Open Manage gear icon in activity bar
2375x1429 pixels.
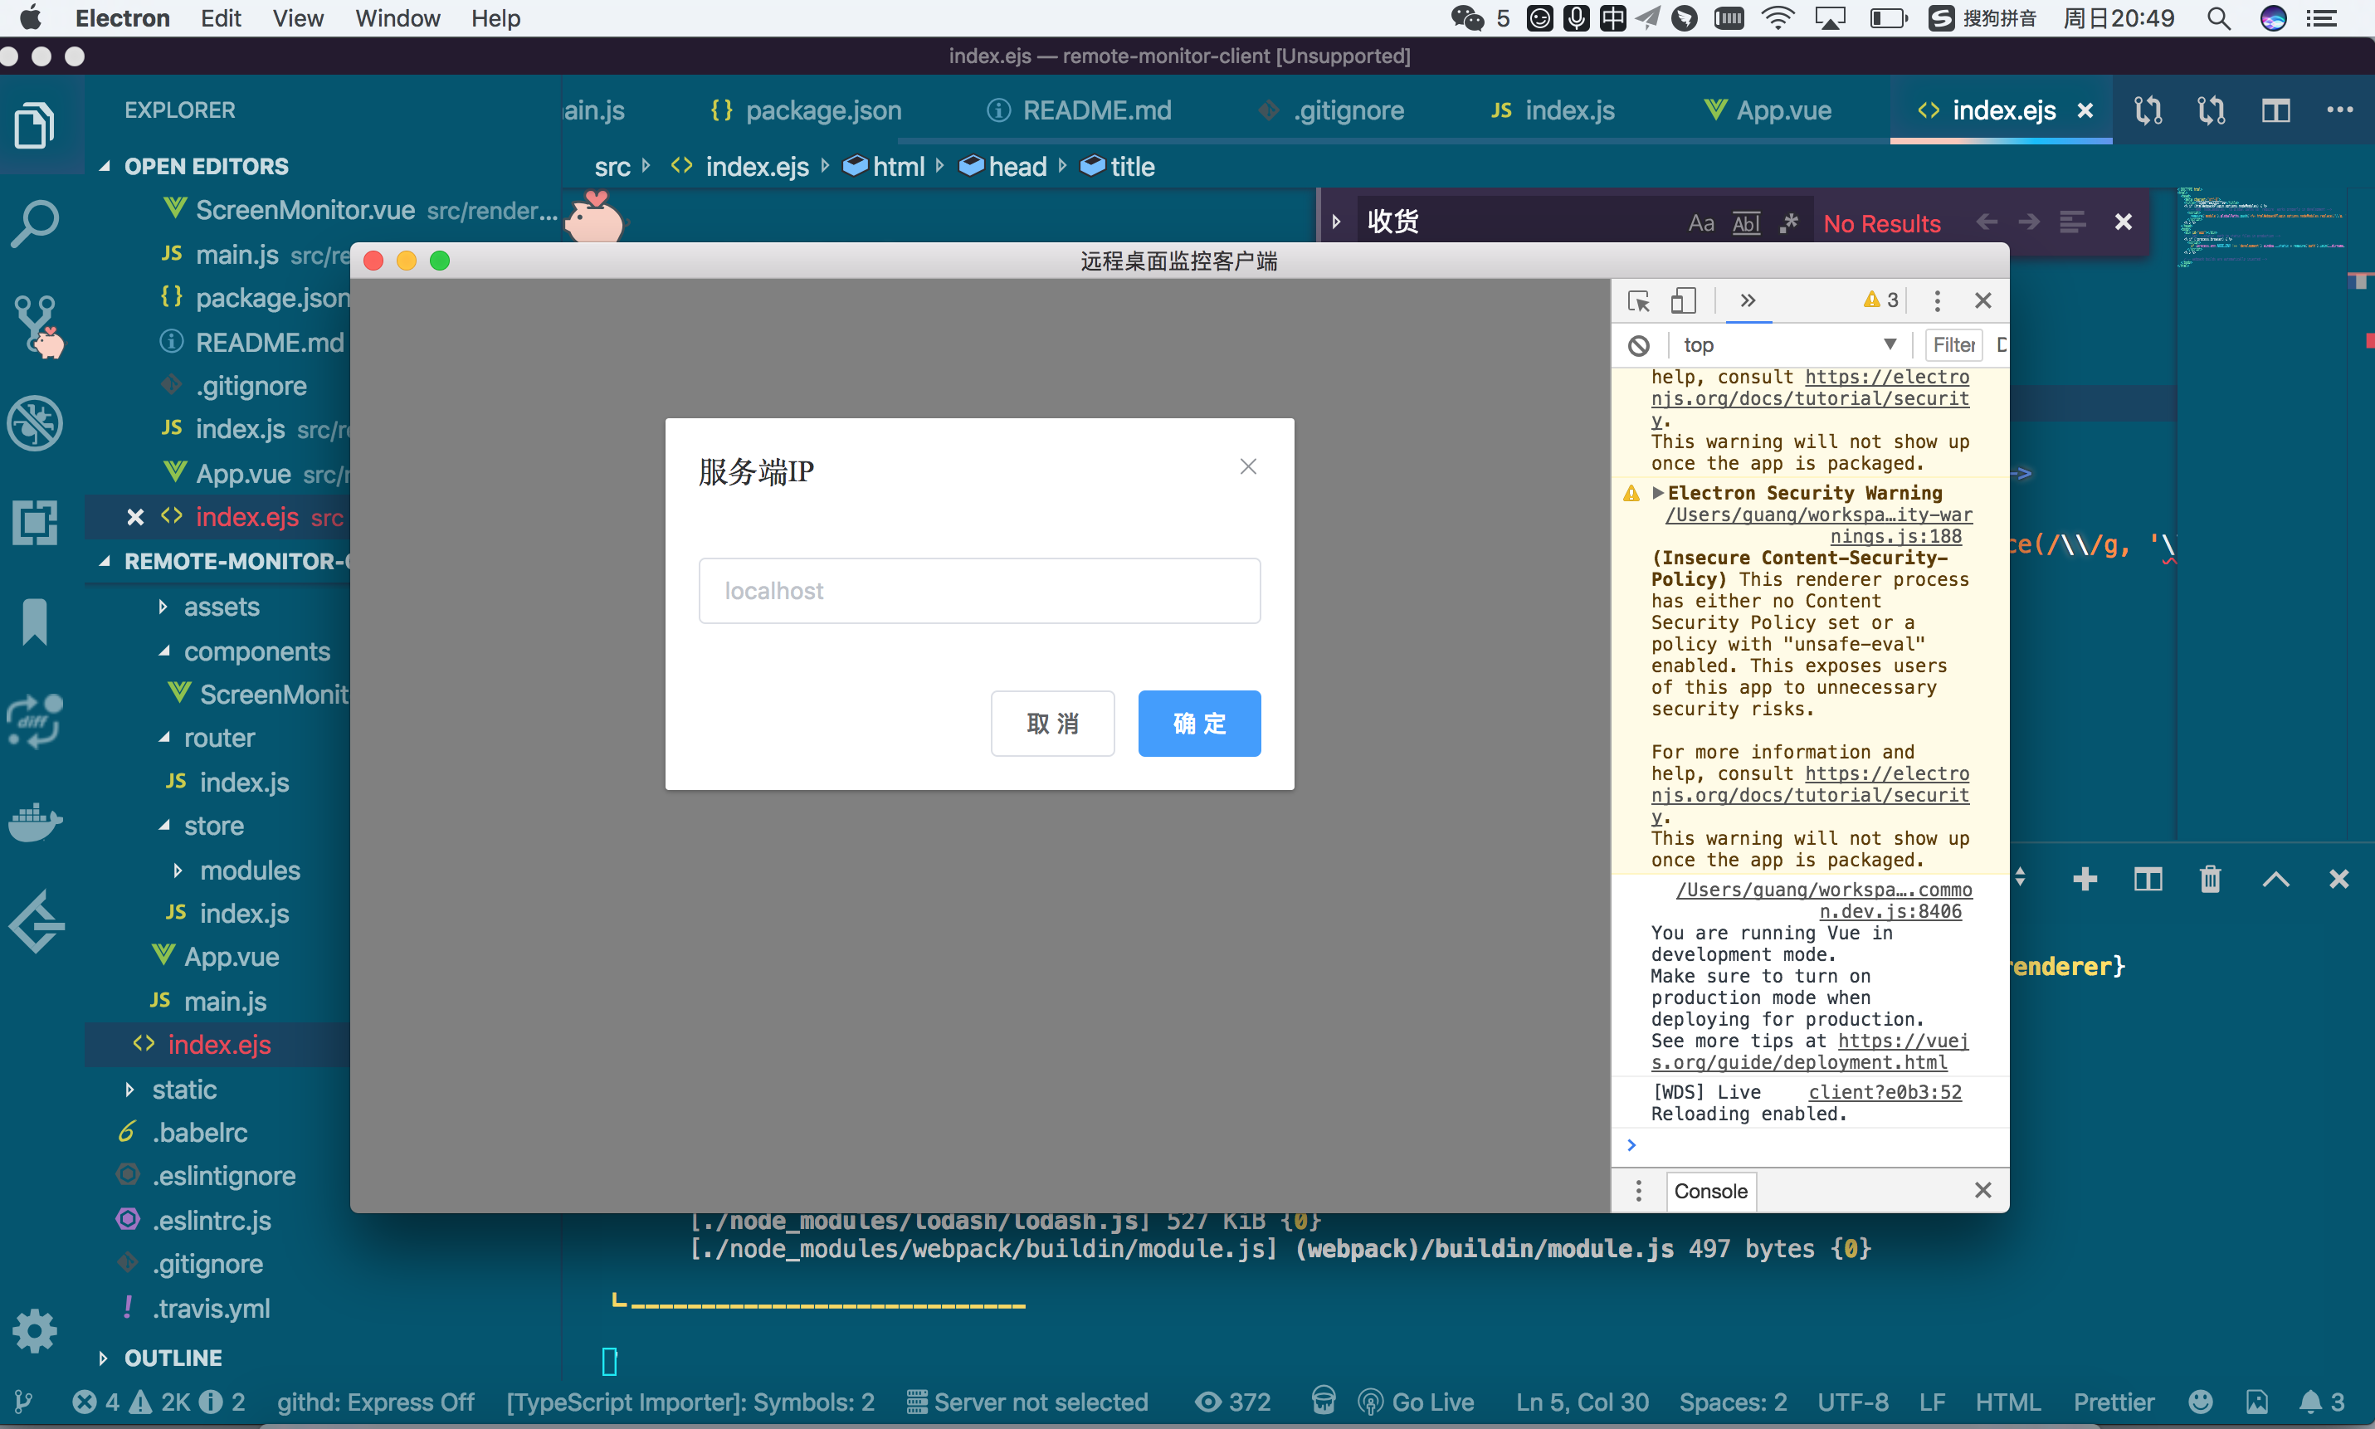pyautogui.click(x=35, y=1331)
